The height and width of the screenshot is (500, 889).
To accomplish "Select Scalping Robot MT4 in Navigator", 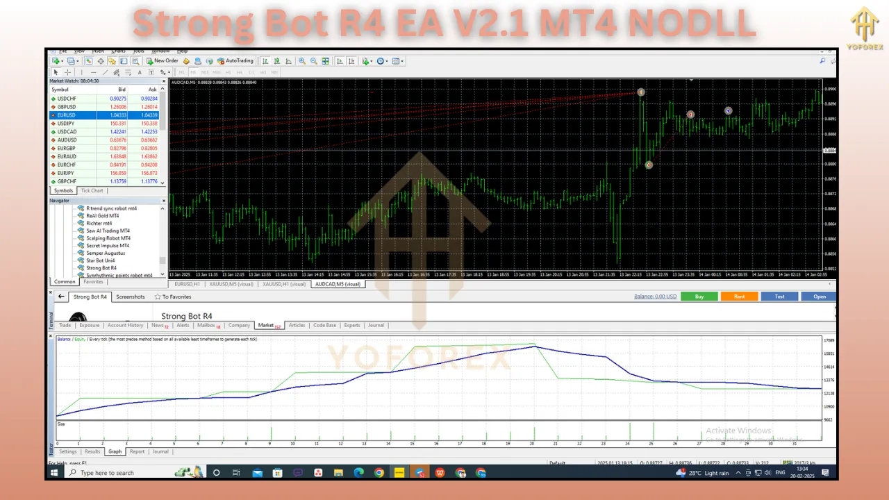I will click(x=108, y=238).
